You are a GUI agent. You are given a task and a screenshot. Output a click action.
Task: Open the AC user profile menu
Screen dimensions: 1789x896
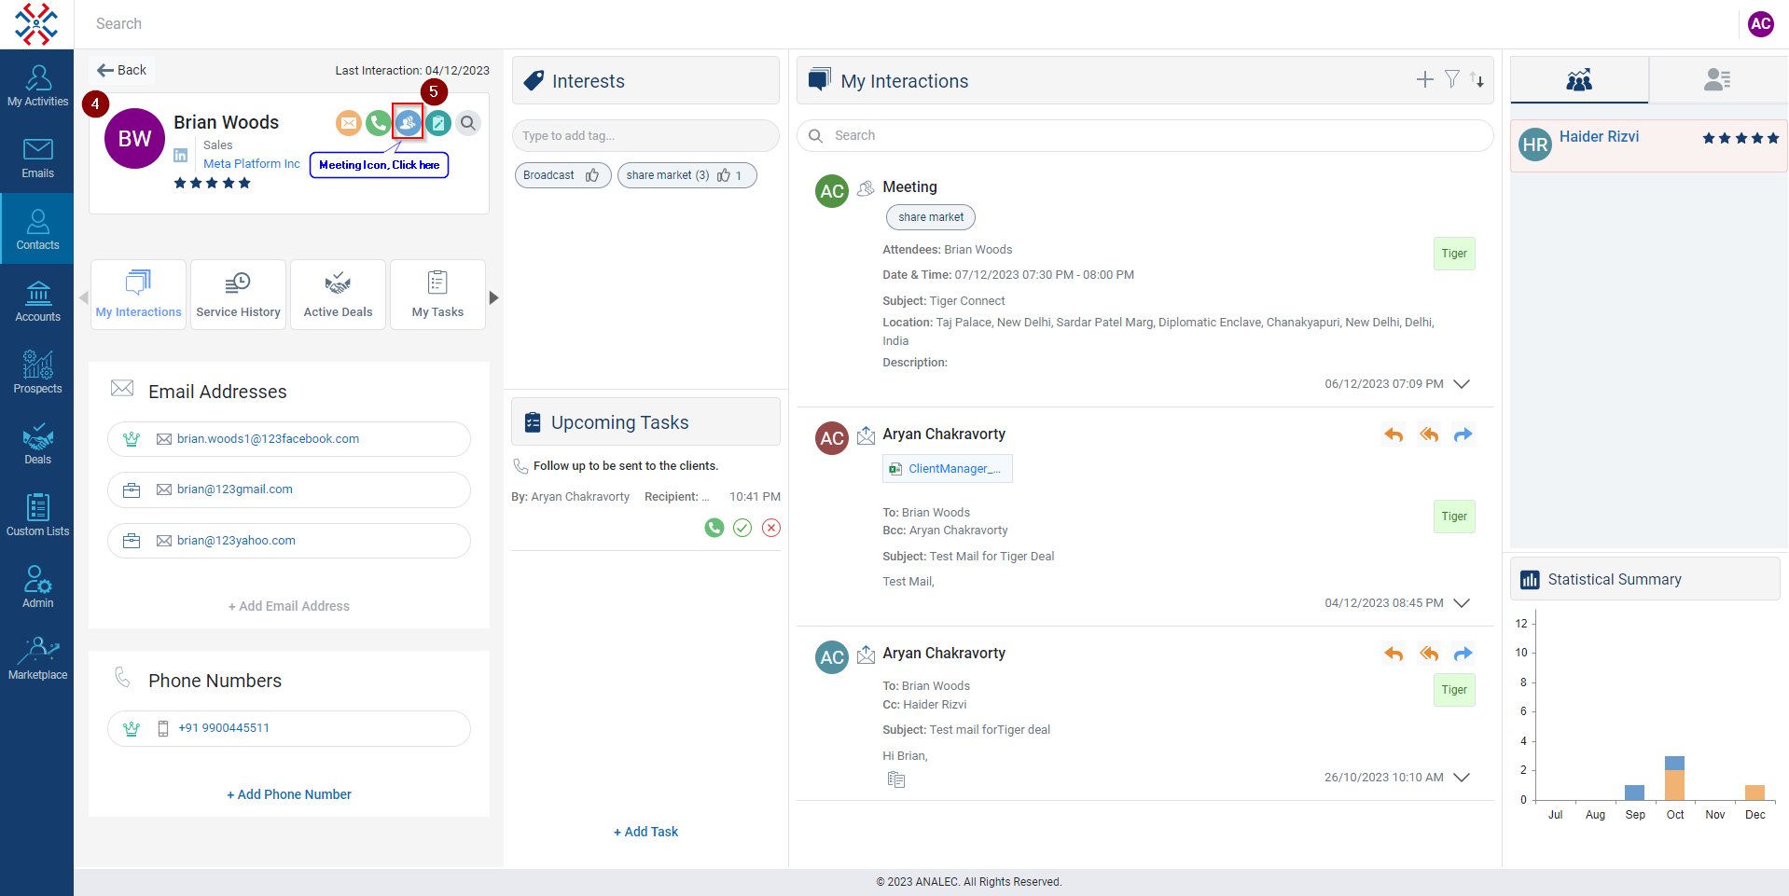click(x=1760, y=24)
